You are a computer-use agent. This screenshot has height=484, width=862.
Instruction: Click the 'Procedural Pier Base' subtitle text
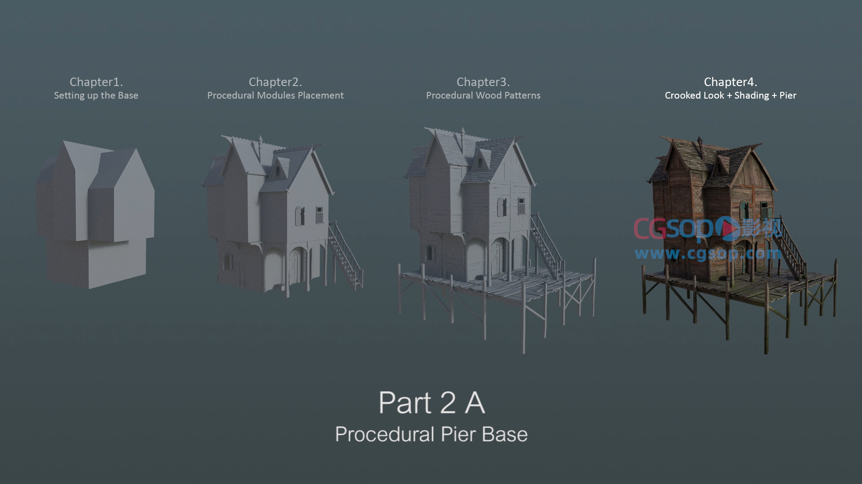pos(431,434)
